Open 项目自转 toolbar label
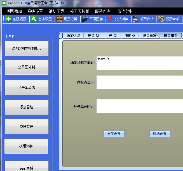Viewport: 183px width, 171px height. tap(147, 19)
